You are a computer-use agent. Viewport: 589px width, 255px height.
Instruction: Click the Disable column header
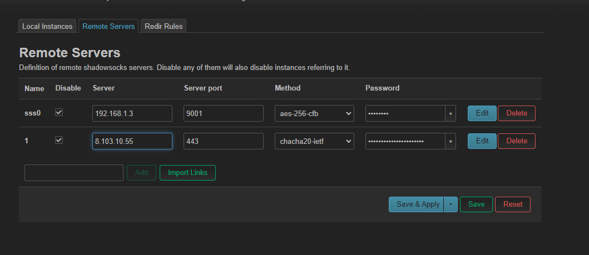coord(68,88)
